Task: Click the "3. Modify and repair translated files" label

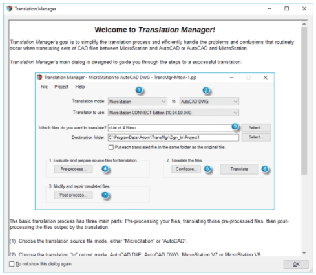Action: pyautogui.click(x=79, y=186)
